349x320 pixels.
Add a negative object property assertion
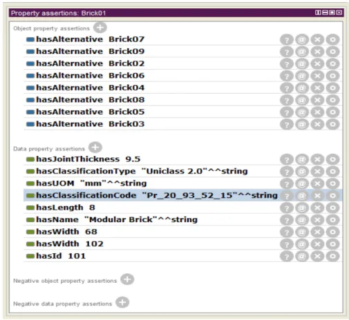pos(127,279)
